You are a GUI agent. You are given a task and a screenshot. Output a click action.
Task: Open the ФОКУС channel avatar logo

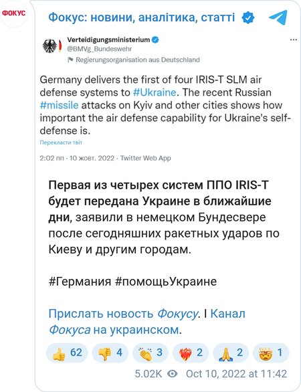(13, 13)
